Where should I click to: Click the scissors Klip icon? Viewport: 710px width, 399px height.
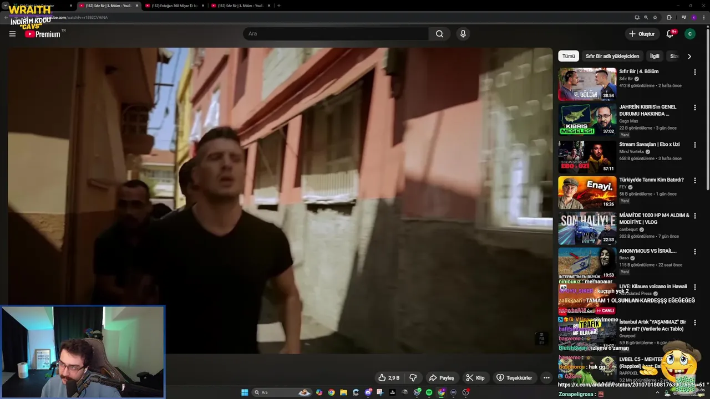click(469, 378)
